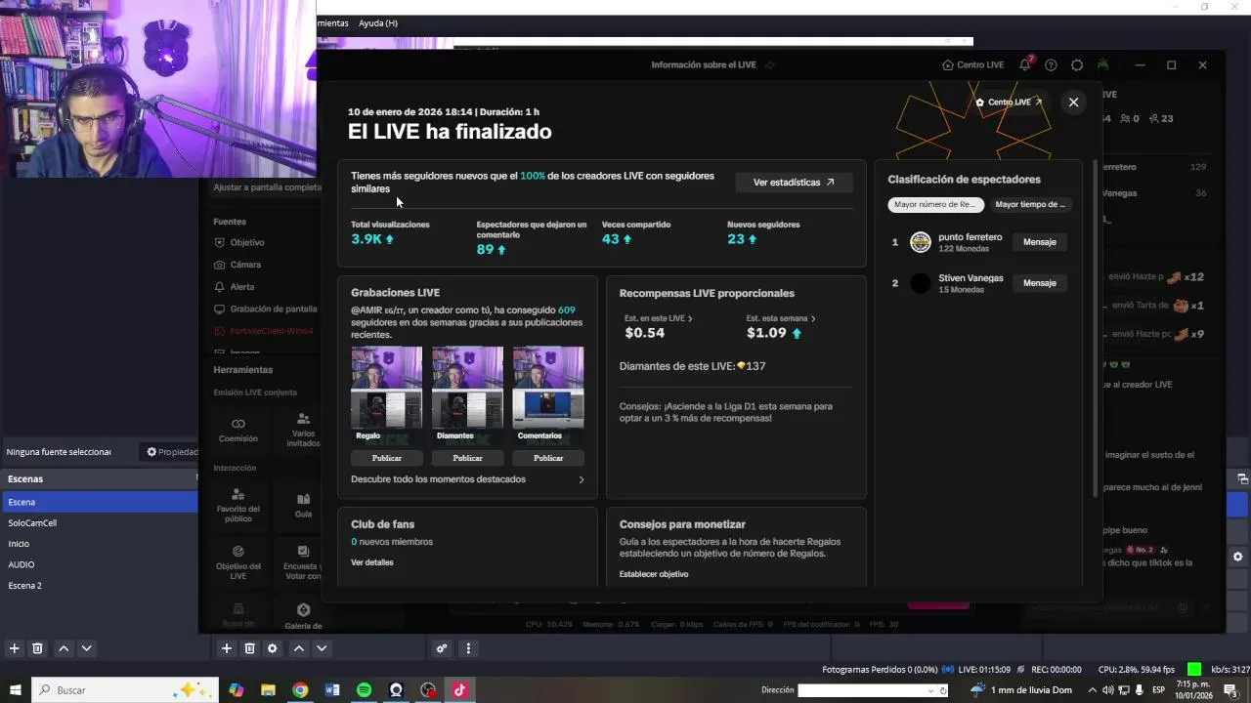Viewport: 1251px width, 703px height.
Task: Publish the Comentarios recording
Action: [x=548, y=458]
